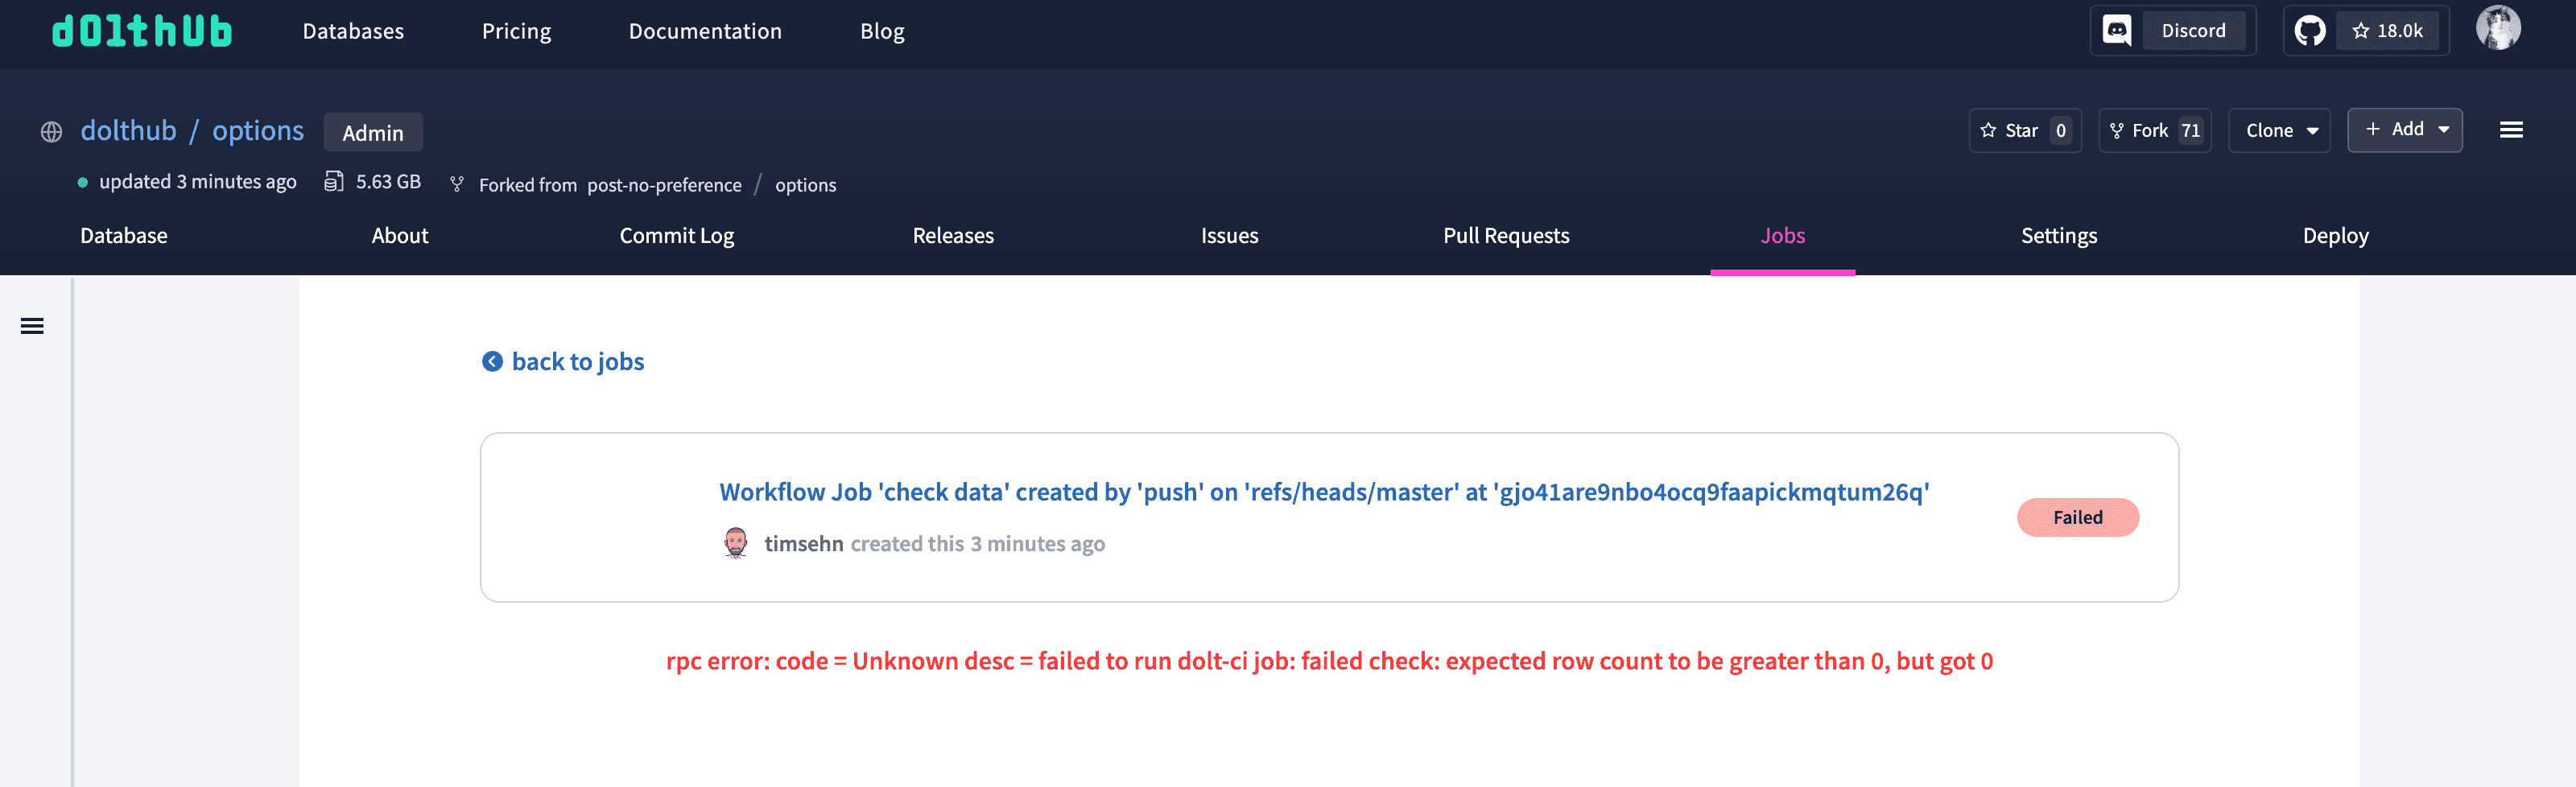The image size is (2576, 787).
Task: Click the Failed status badge
Action: click(x=2078, y=517)
